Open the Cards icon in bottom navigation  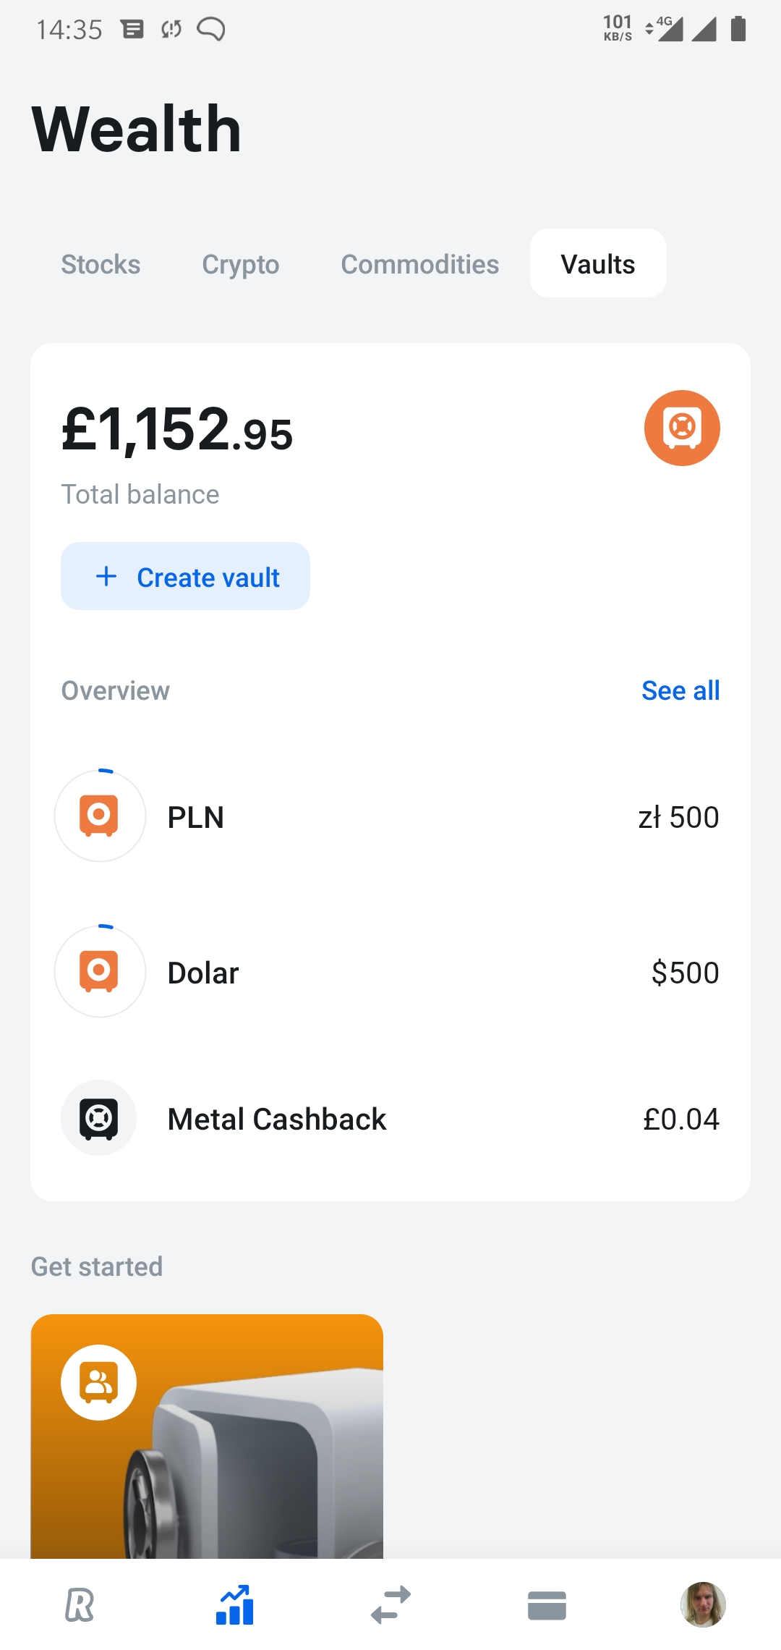pos(547,1605)
